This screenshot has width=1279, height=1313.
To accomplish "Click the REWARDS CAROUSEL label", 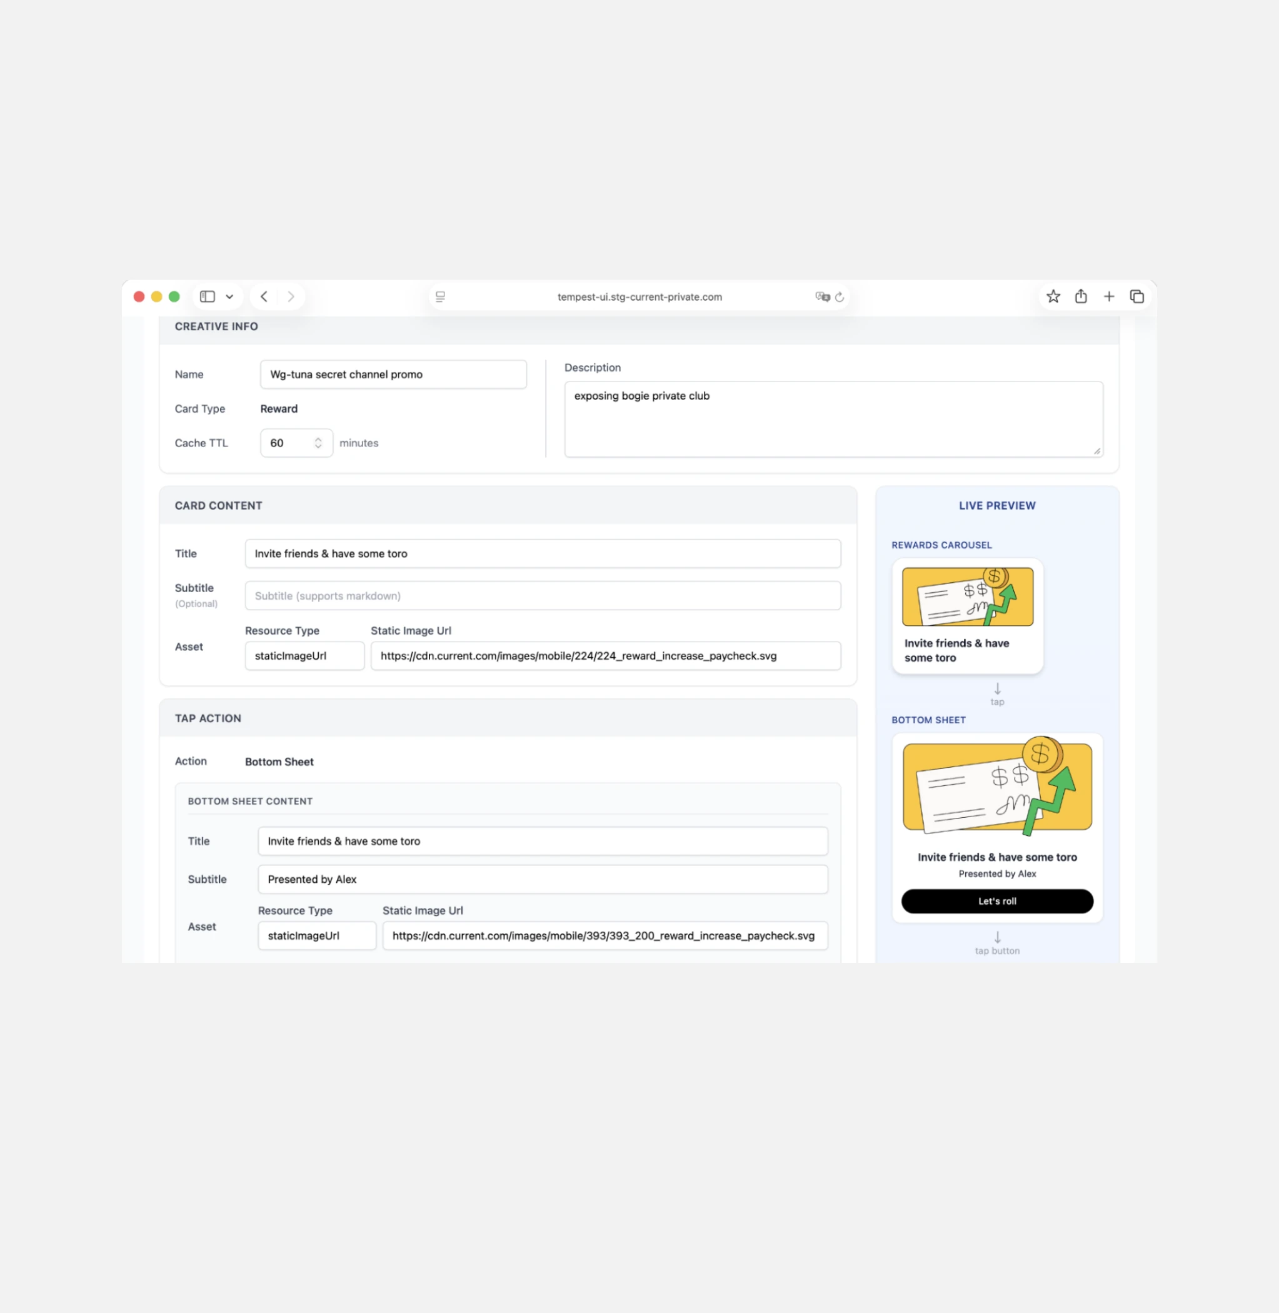I will (942, 545).
